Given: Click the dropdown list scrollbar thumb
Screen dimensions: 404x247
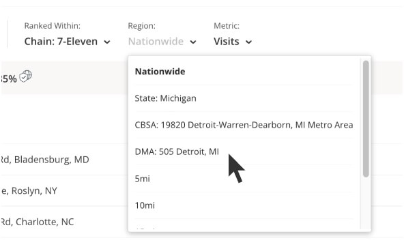Looking at the screenshot, I should click(366, 119).
